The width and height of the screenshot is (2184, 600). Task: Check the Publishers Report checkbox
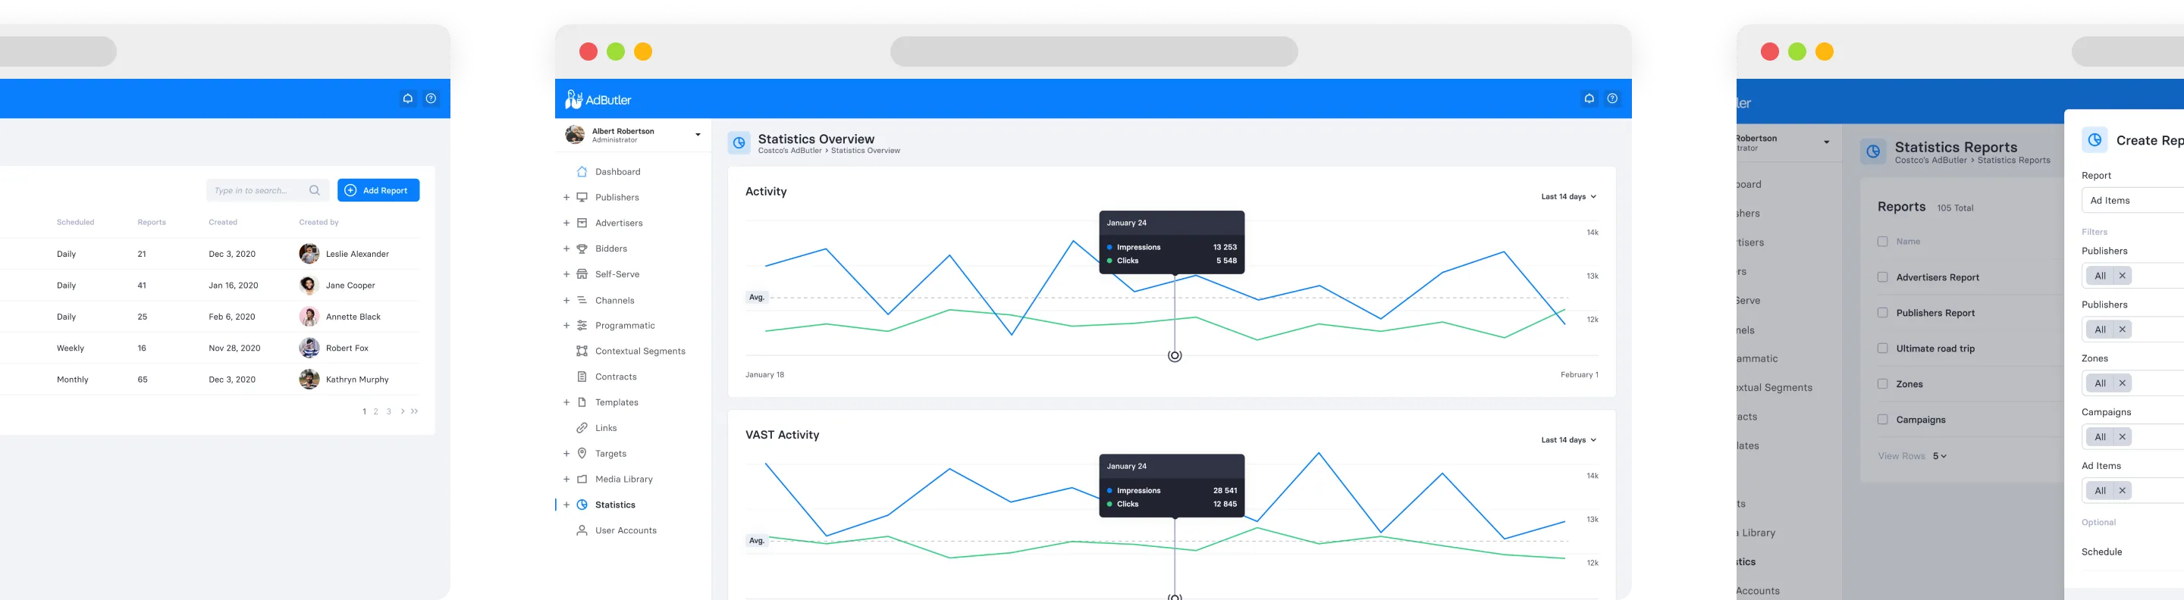1882,313
